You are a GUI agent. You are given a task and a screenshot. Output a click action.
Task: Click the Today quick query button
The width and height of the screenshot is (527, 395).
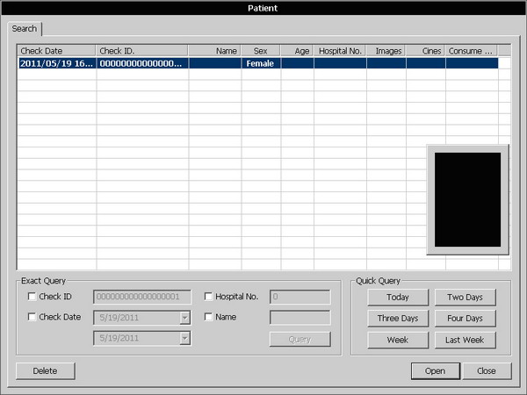(x=397, y=298)
